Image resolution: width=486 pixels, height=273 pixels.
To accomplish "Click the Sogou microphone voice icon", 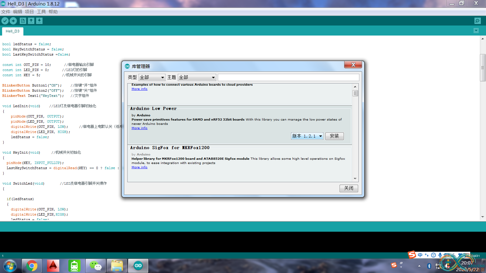I will click(x=440, y=255).
